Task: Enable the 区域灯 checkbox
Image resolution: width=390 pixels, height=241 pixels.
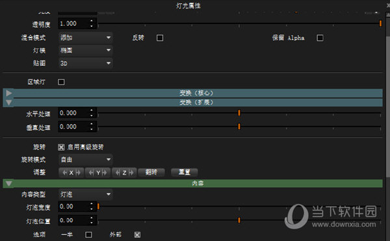Action: (61, 82)
